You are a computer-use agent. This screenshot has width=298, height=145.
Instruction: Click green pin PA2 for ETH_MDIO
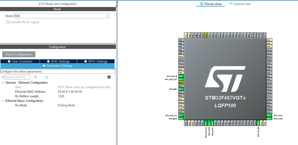point(181,119)
